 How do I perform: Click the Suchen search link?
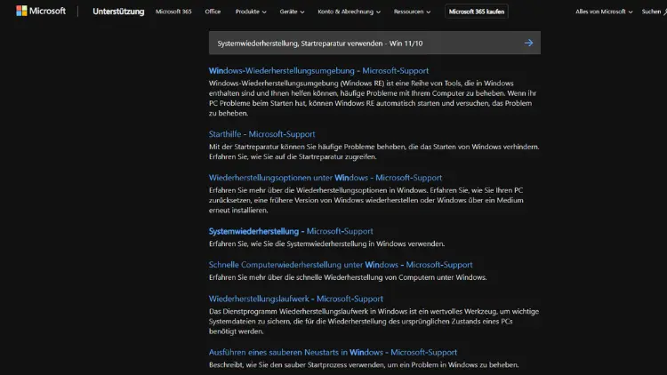[654, 12]
